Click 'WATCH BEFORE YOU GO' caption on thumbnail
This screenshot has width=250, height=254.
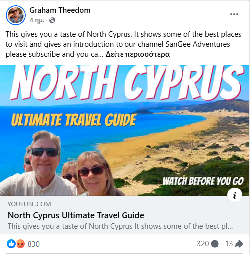(203, 181)
